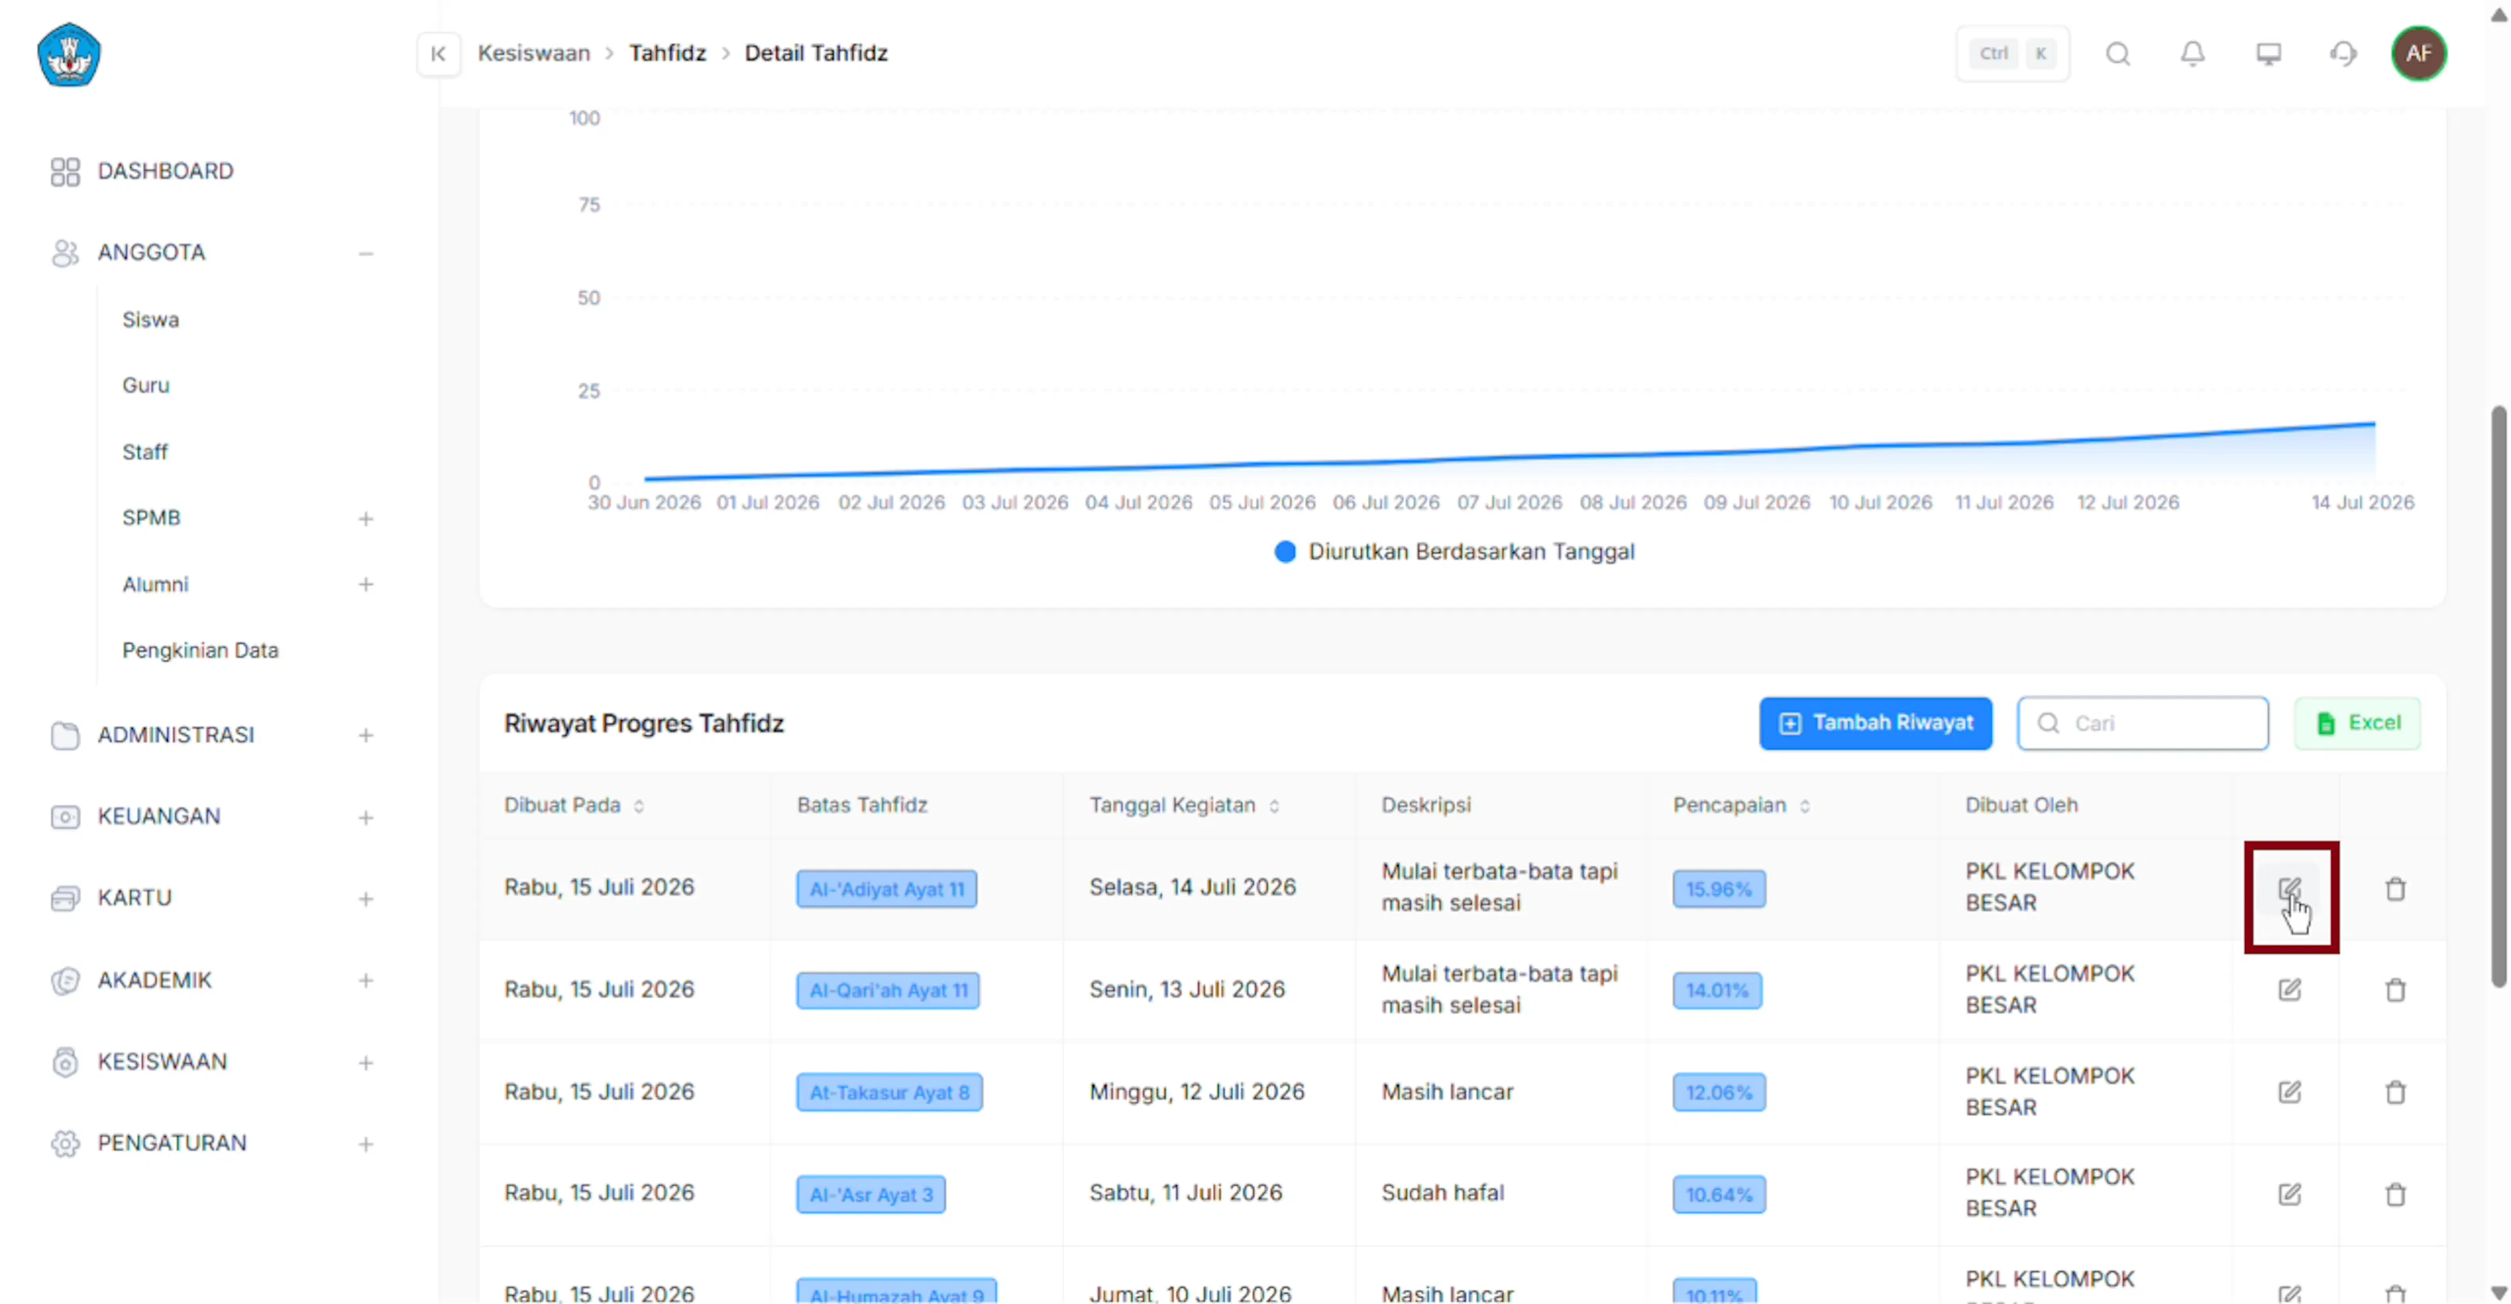Click the Keuangan money icon

pos(65,817)
